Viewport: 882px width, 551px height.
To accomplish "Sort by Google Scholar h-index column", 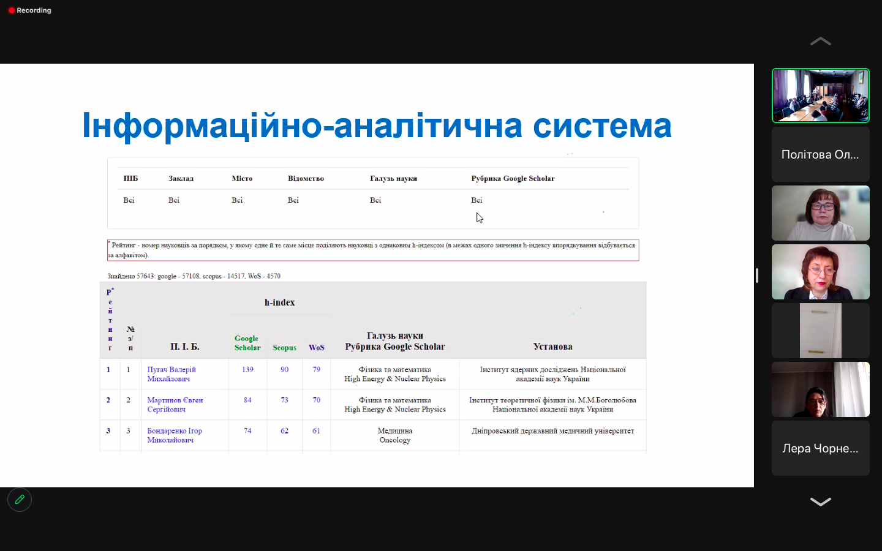I will click(247, 343).
